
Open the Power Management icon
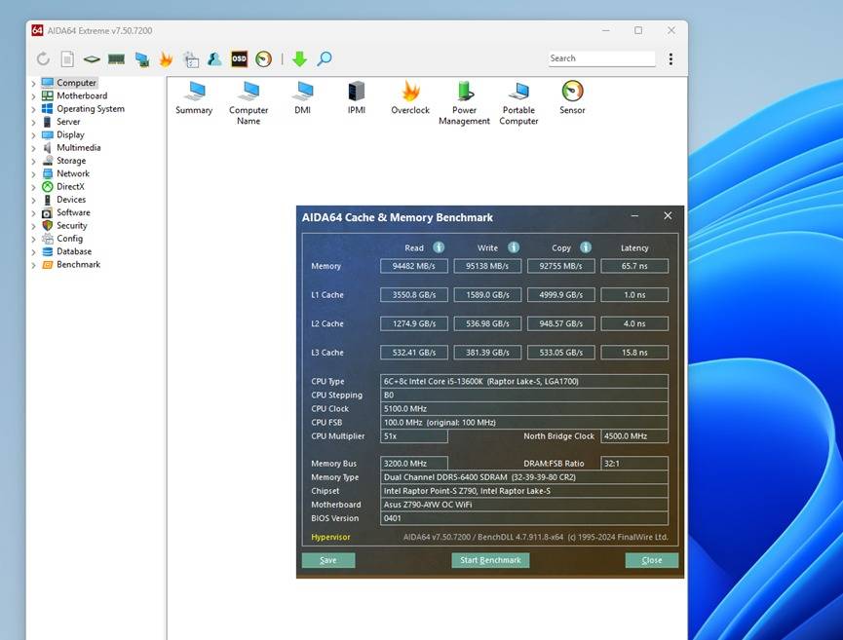465,103
